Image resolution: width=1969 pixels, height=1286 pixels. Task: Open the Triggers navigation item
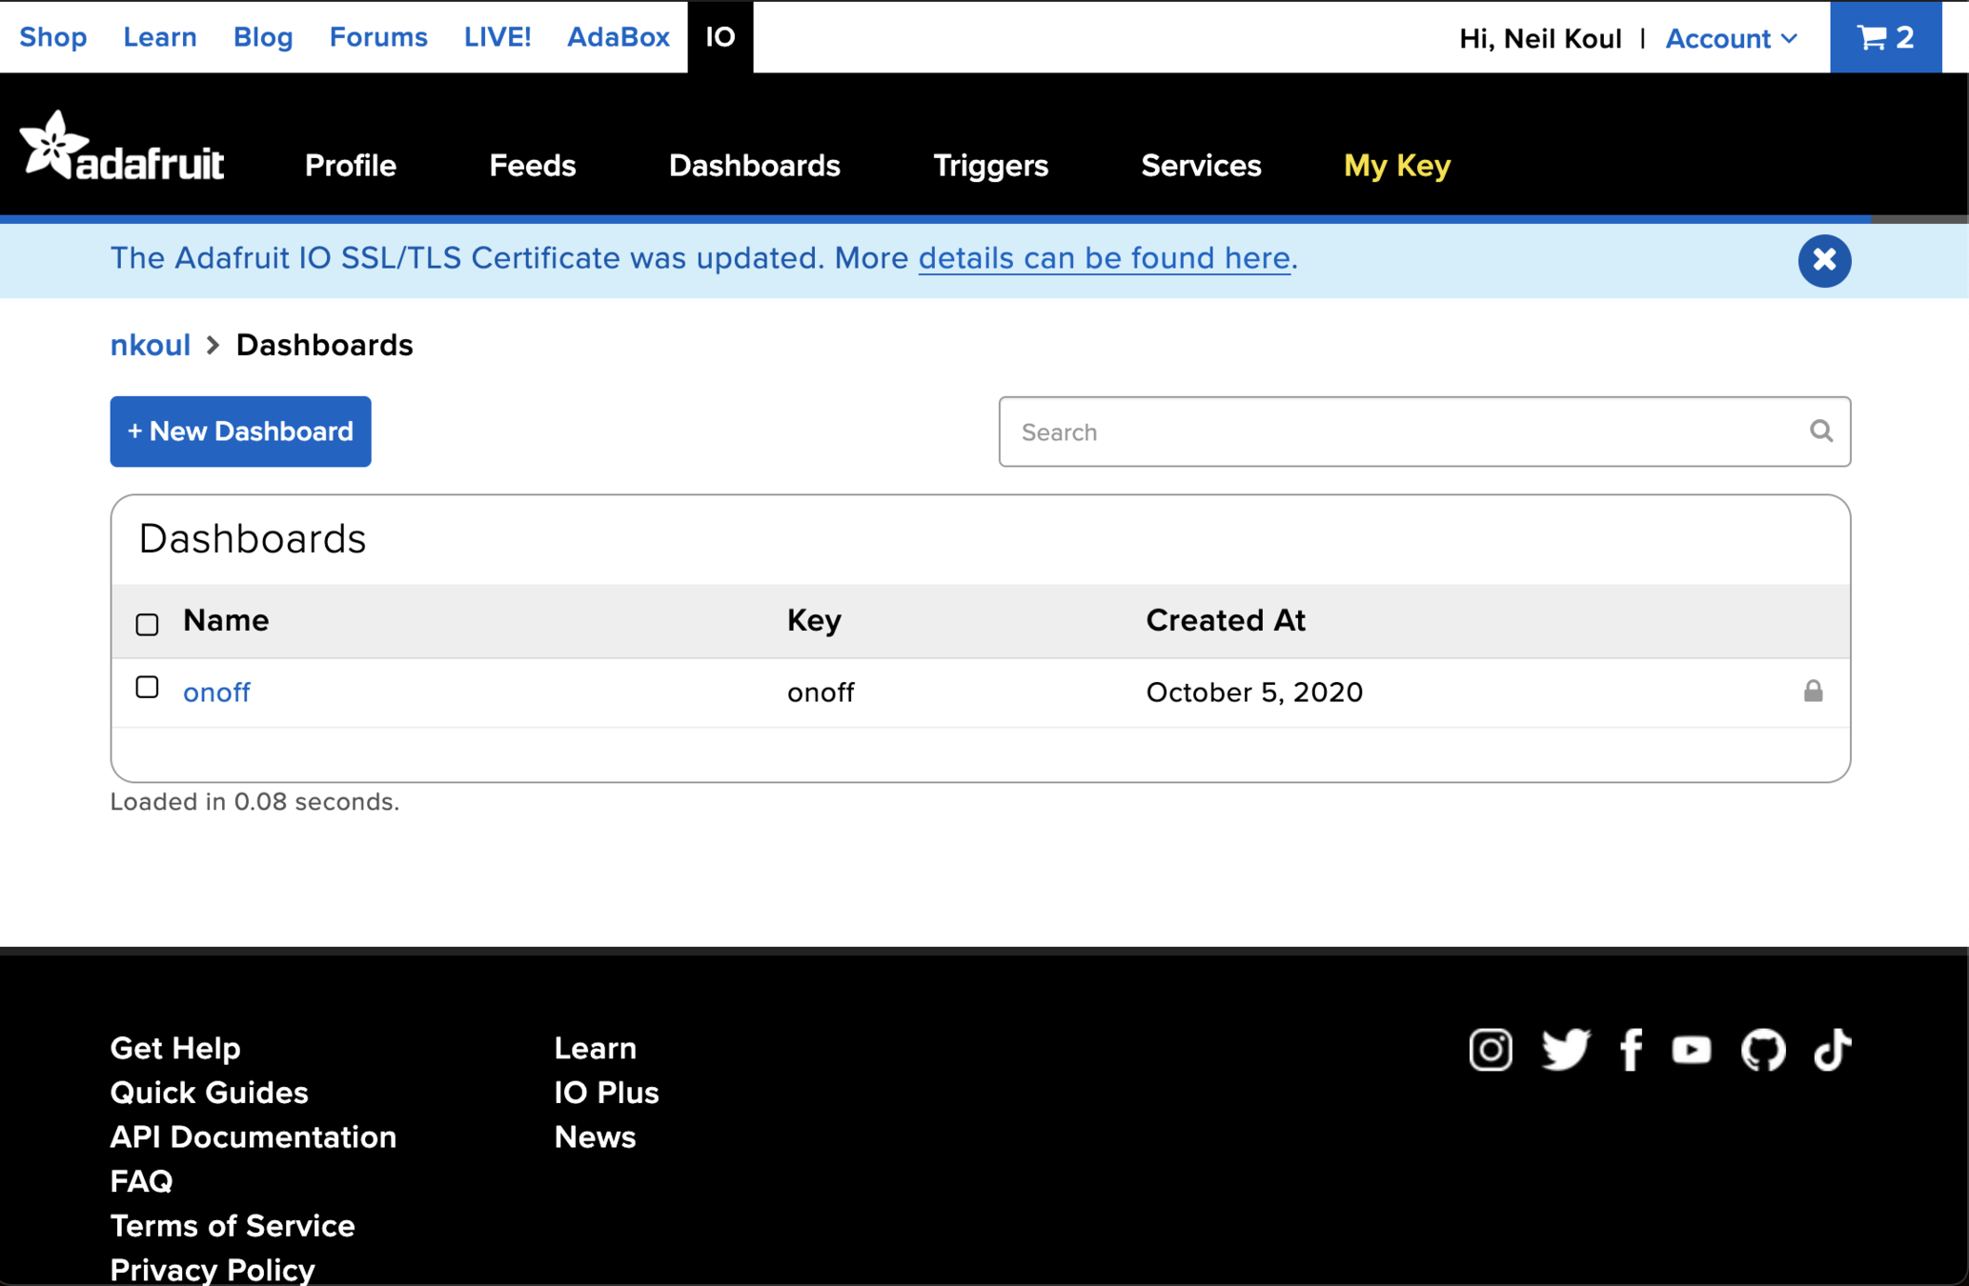tap(990, 166)
